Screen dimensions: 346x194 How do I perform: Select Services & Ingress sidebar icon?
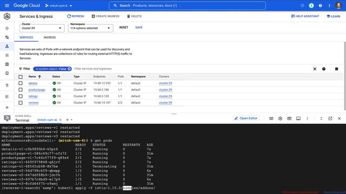coord(7,46)
